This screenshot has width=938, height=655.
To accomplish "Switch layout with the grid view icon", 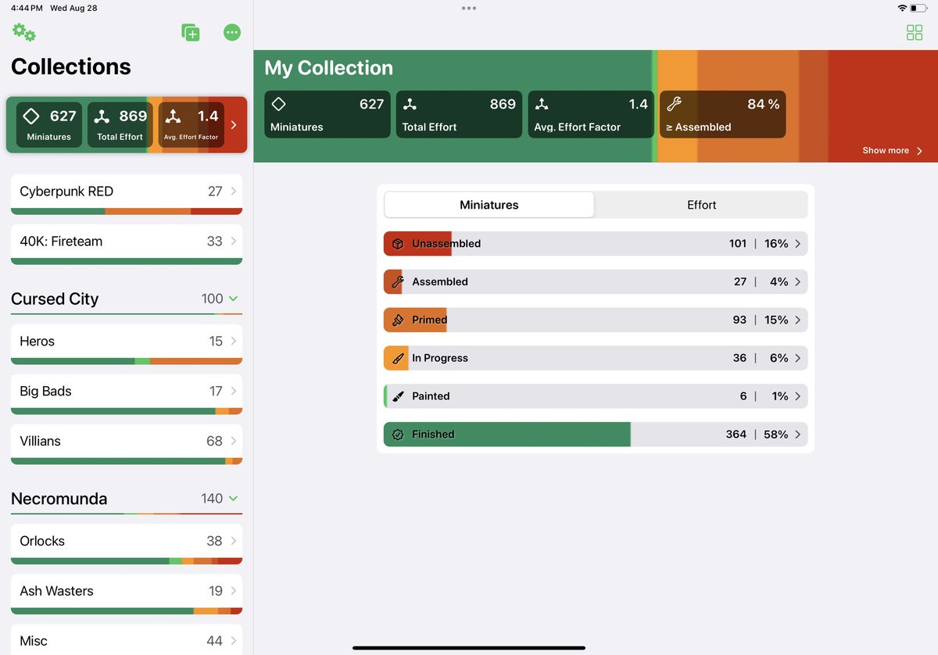I will point(915,32).
